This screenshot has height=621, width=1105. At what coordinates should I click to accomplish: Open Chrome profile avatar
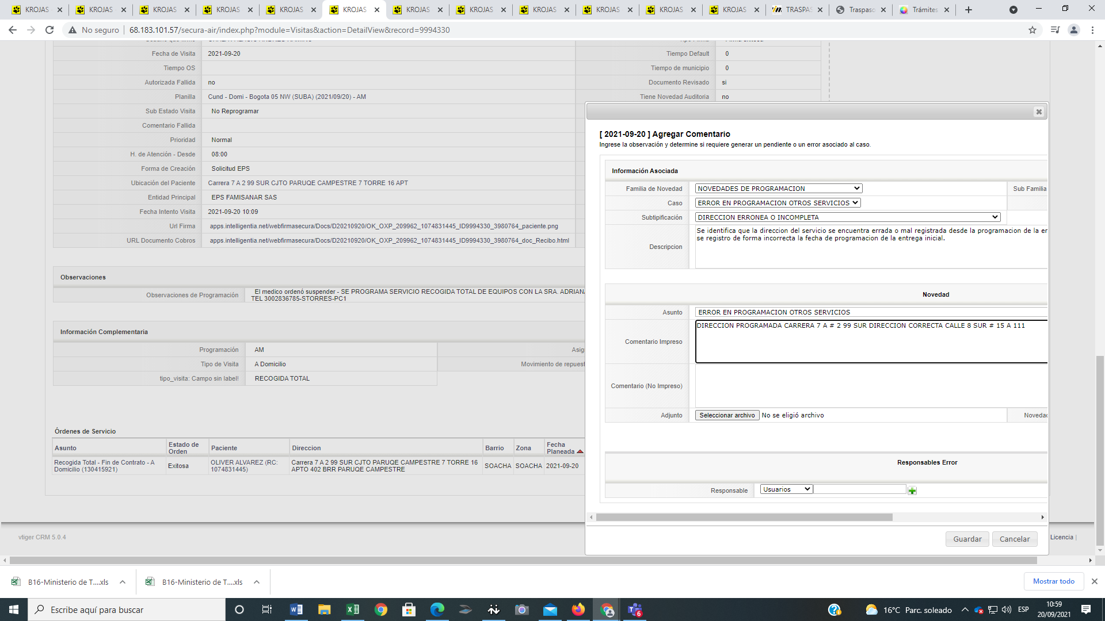[x=1073, y=30]
